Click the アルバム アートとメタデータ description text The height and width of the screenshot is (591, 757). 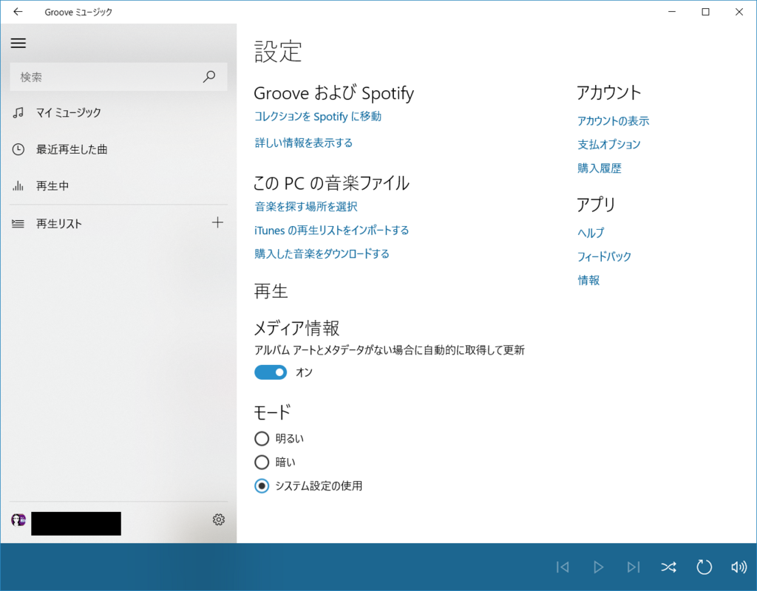point(390,349)
